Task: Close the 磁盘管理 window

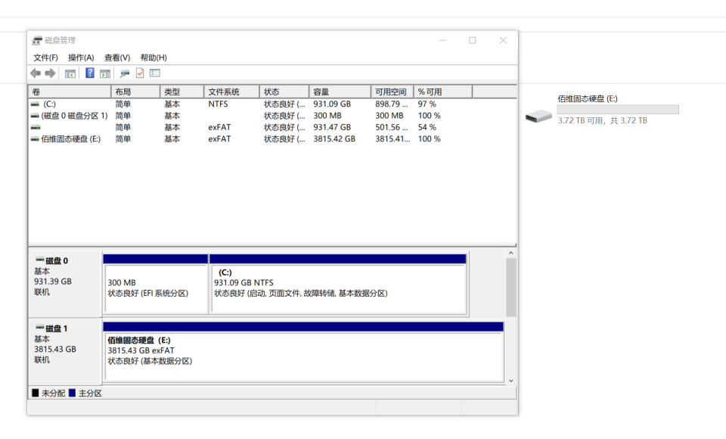Action: [x=503, y=40]
